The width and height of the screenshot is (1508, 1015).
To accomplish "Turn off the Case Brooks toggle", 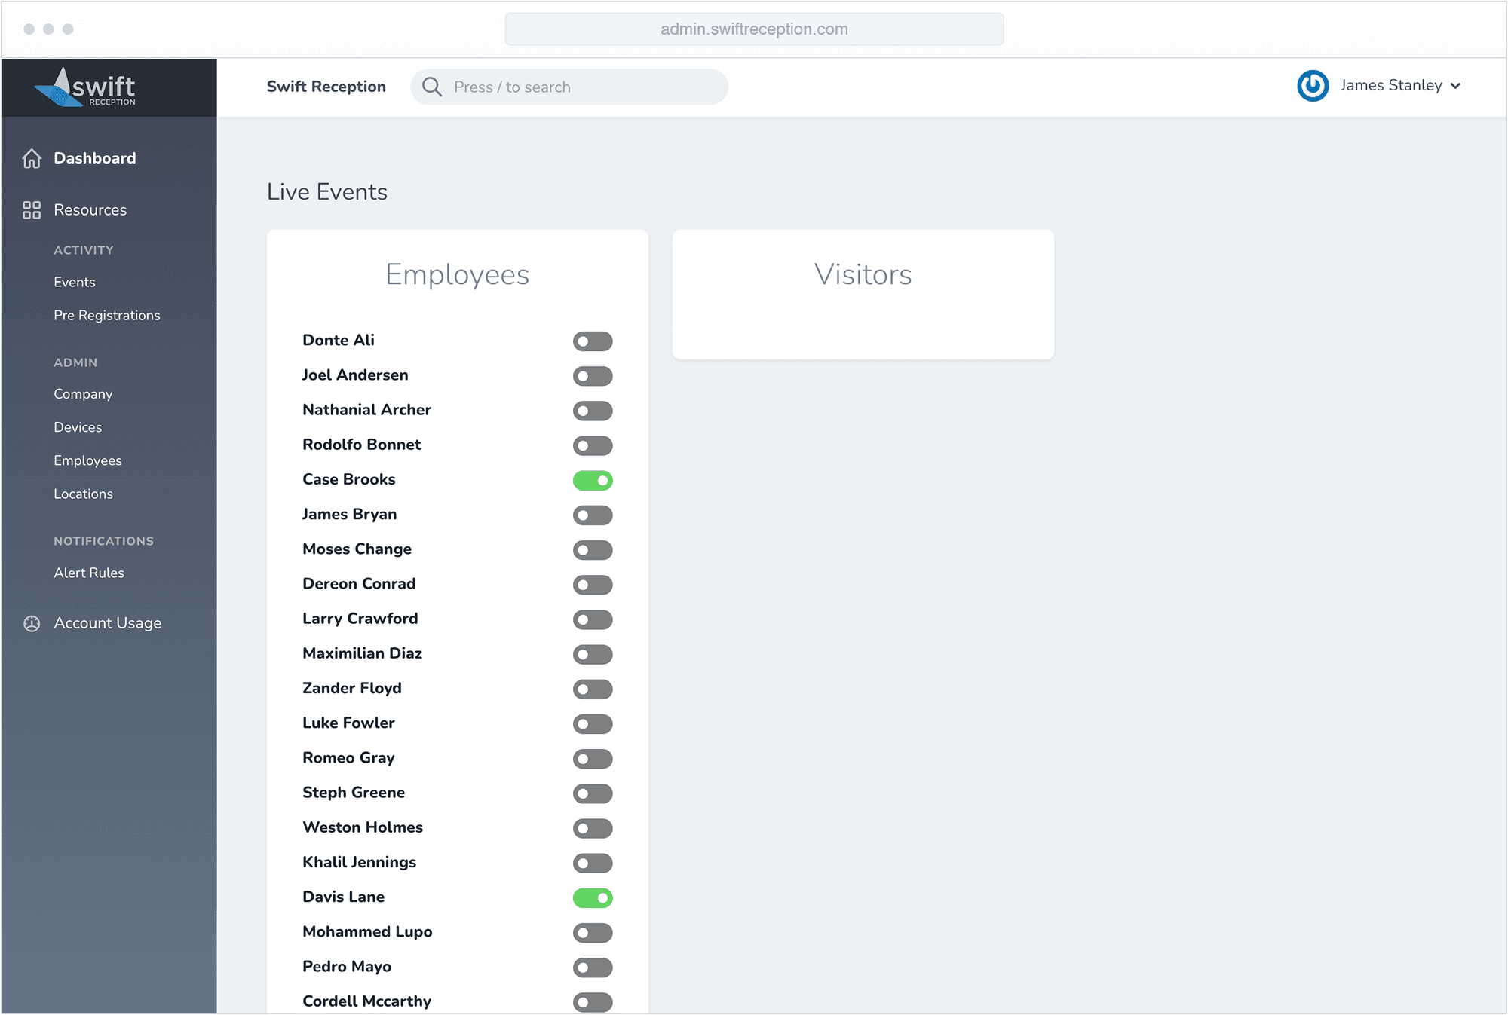I will [593, 480].
